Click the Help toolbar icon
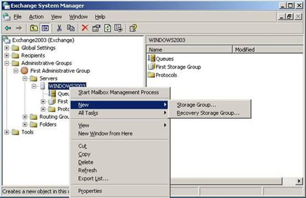This screenshot has height=198, width=306. click(x=133, y=28)
